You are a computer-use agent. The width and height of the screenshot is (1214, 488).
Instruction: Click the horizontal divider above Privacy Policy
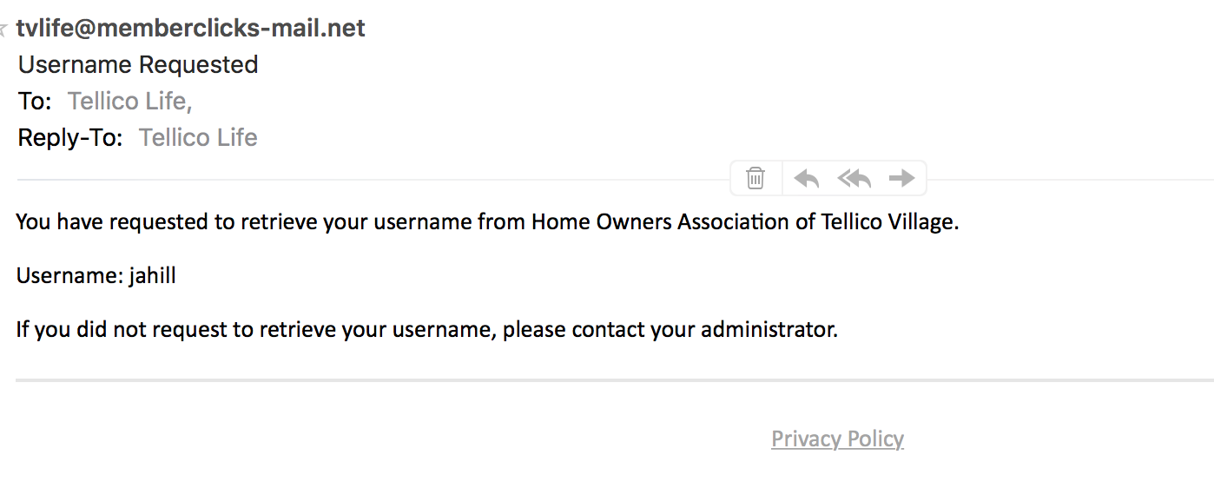pos(608,380)
